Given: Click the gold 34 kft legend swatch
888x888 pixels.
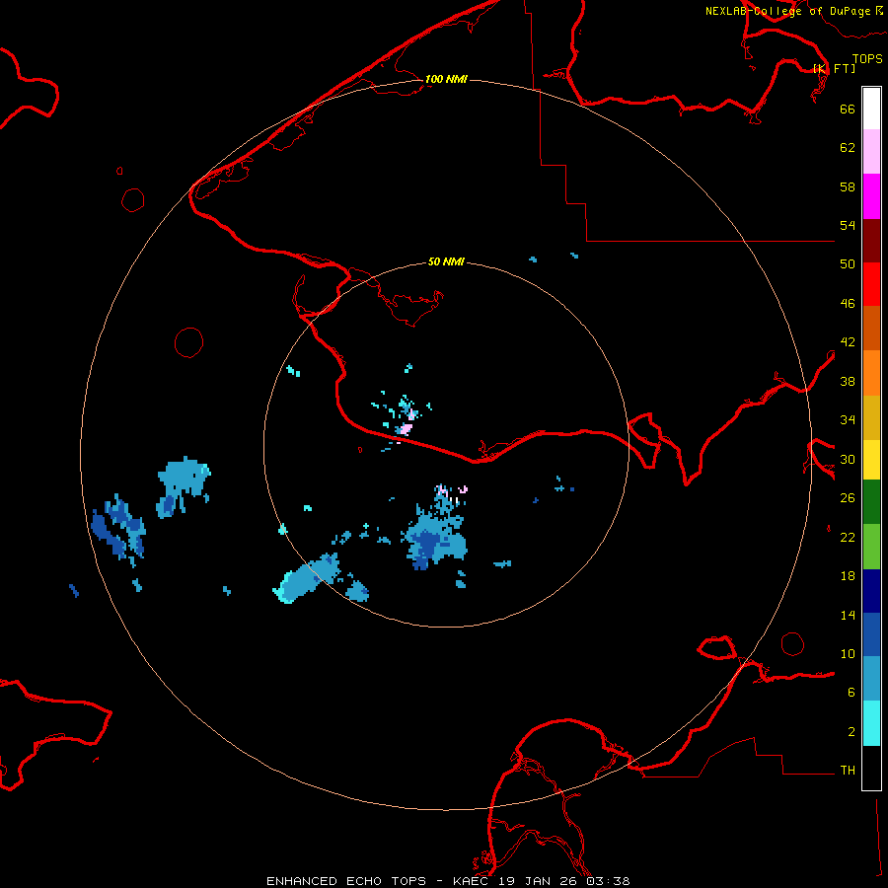Looking at the screenshot, I should click(x=871, y=417).
